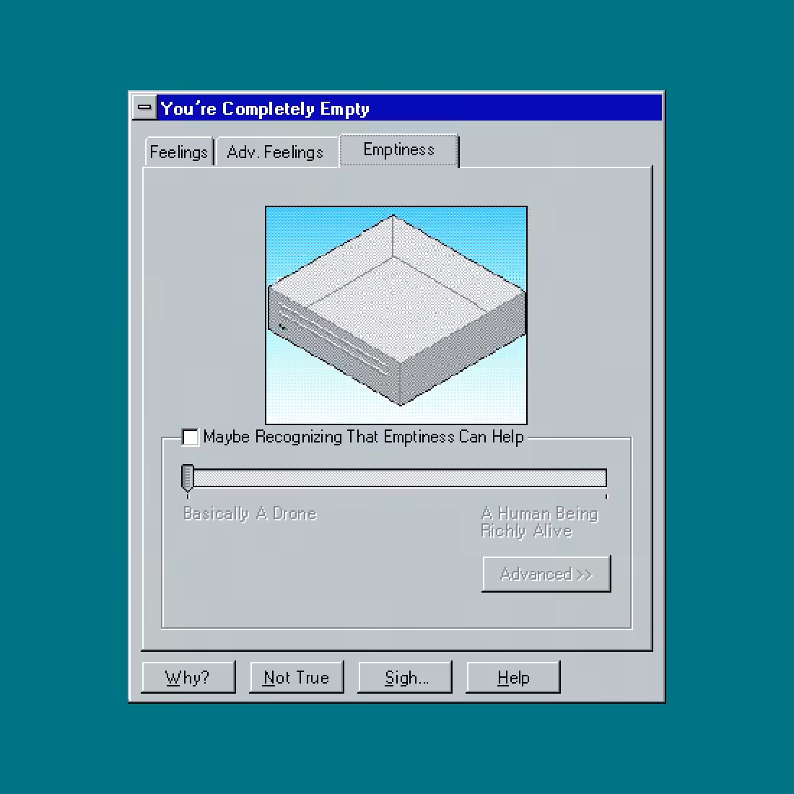Screen dimensions: 794x794
Task: Click the slider track right end
Action: tap(603, 478)
